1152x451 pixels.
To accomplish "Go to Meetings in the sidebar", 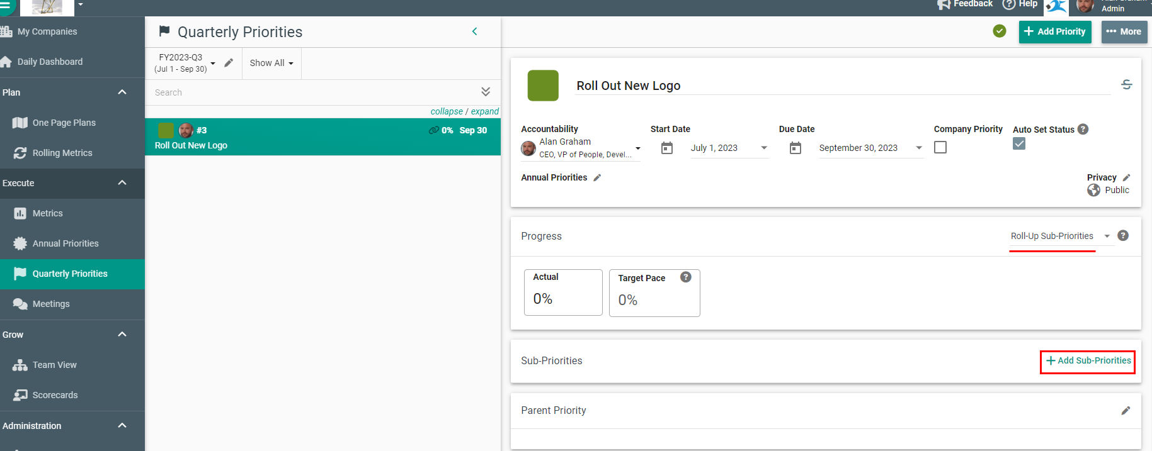I will (51, 304).
